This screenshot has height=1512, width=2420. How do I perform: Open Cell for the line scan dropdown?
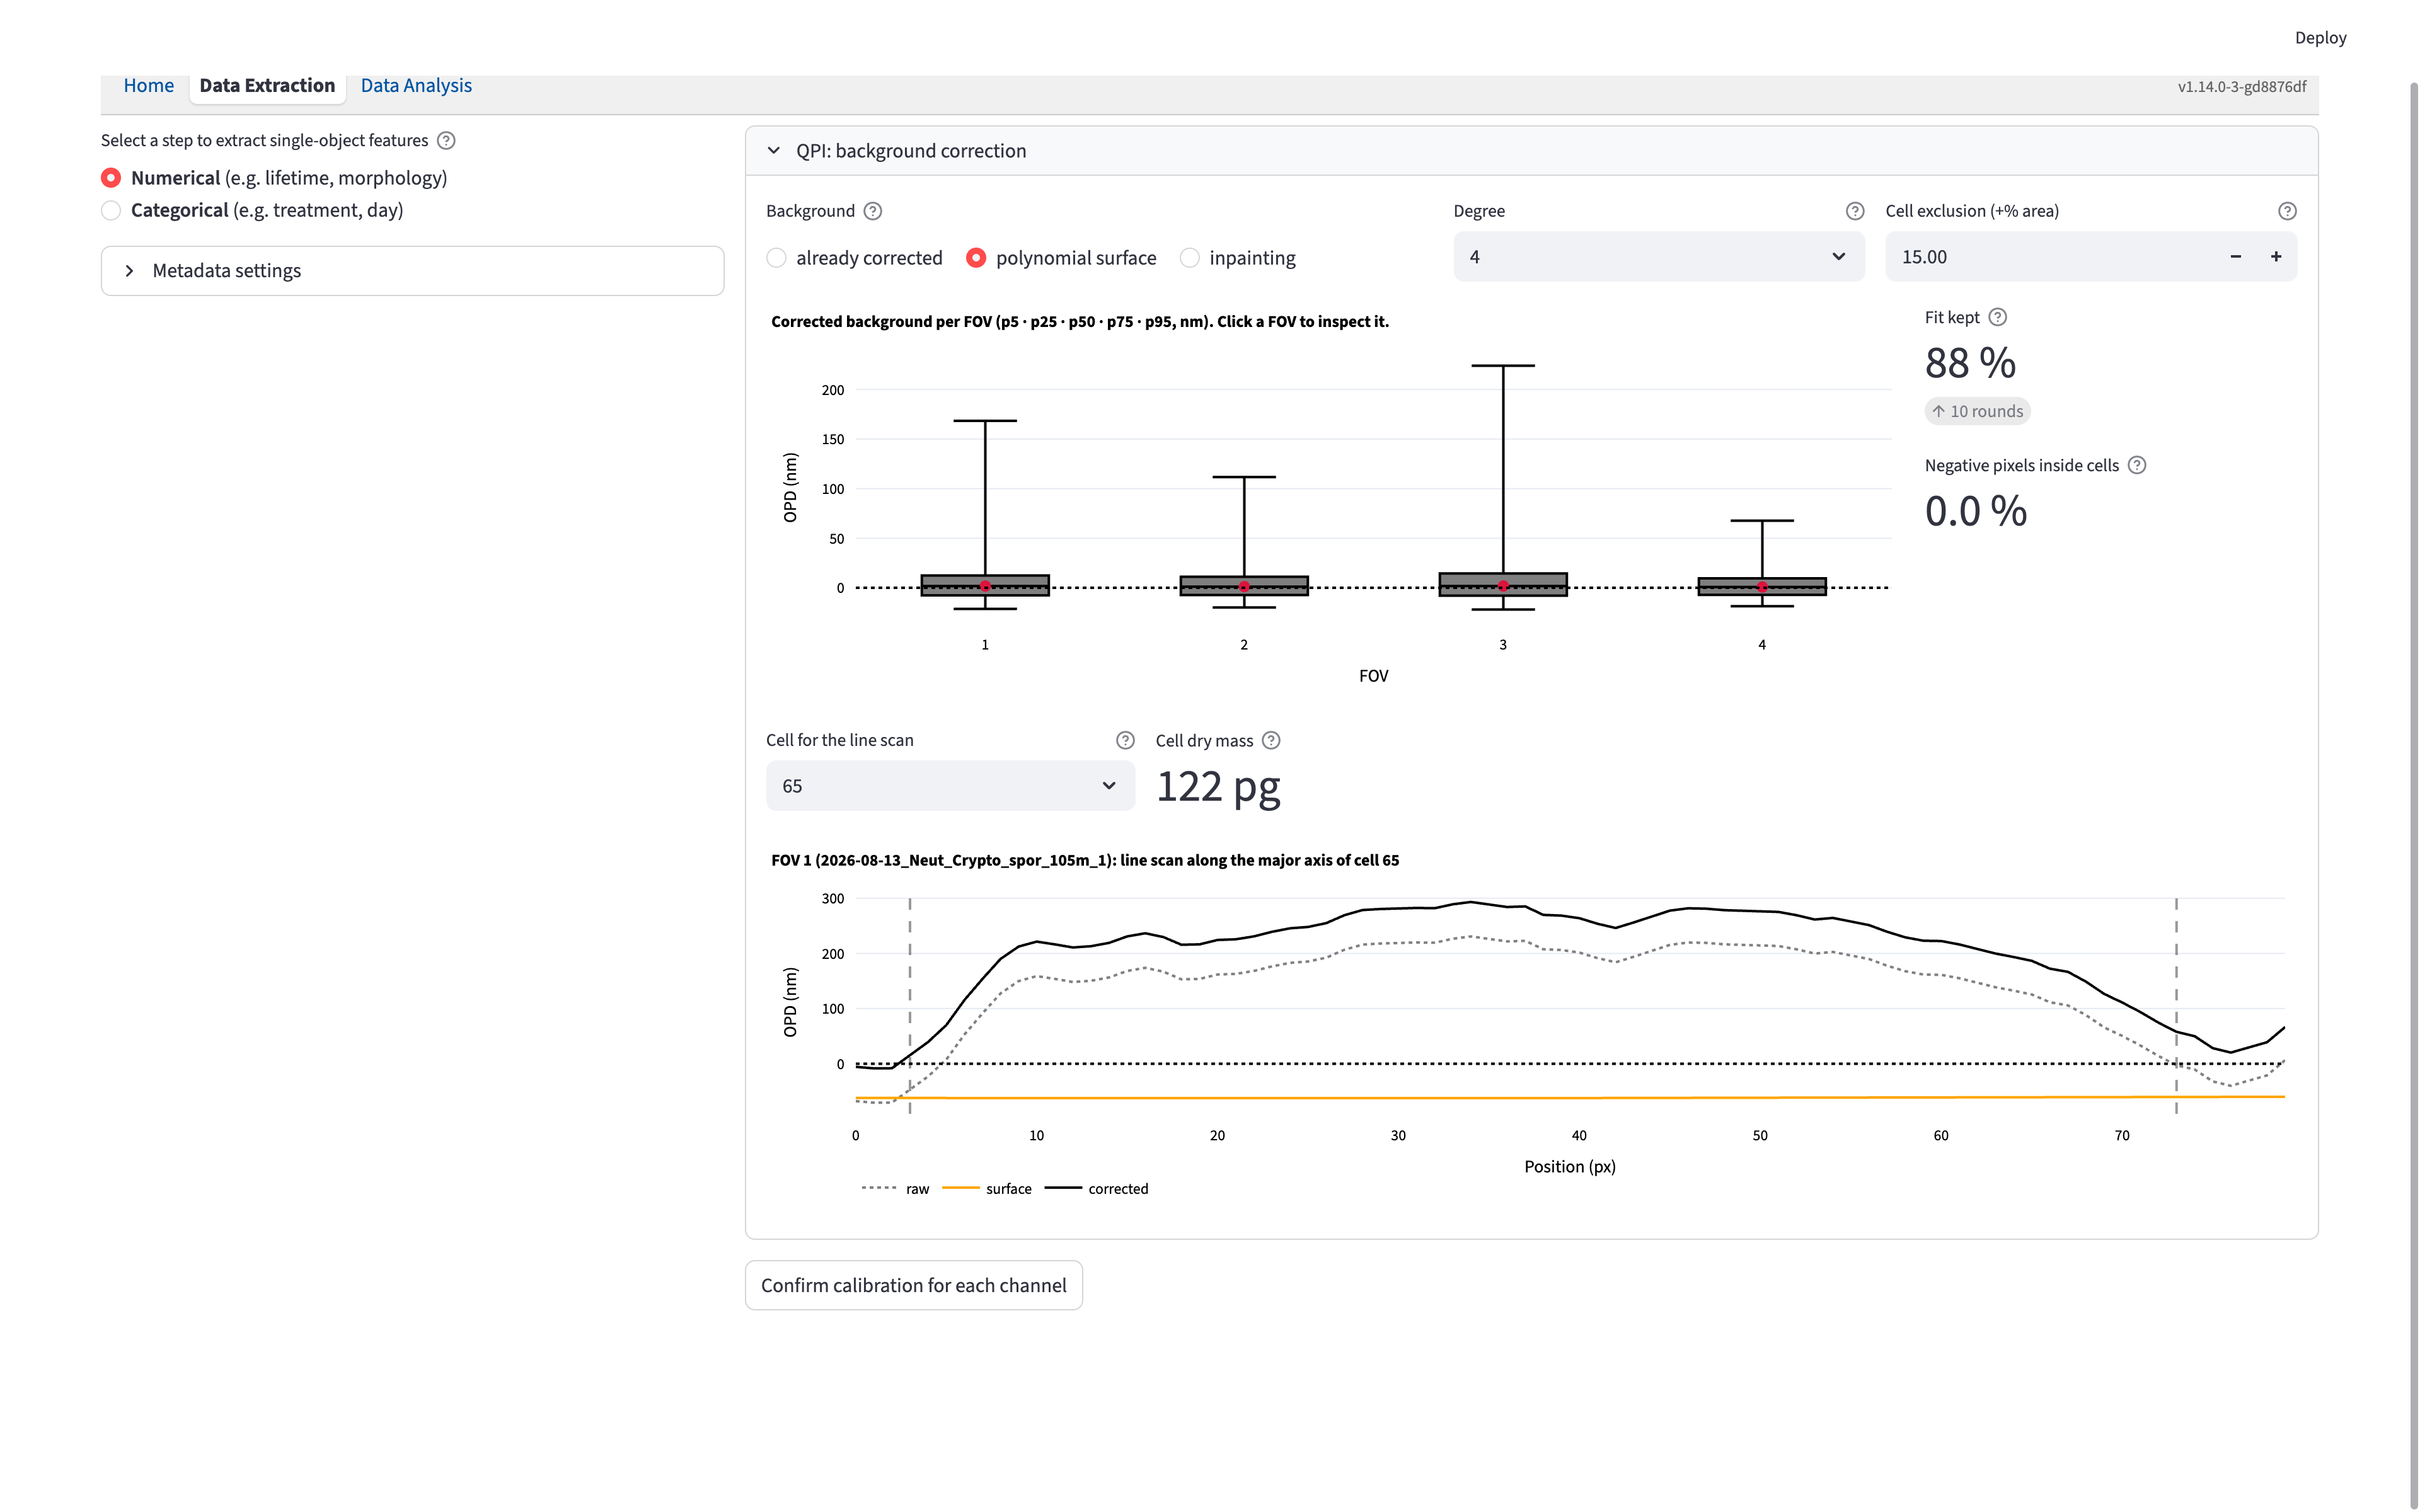click(x=950, y=786)
